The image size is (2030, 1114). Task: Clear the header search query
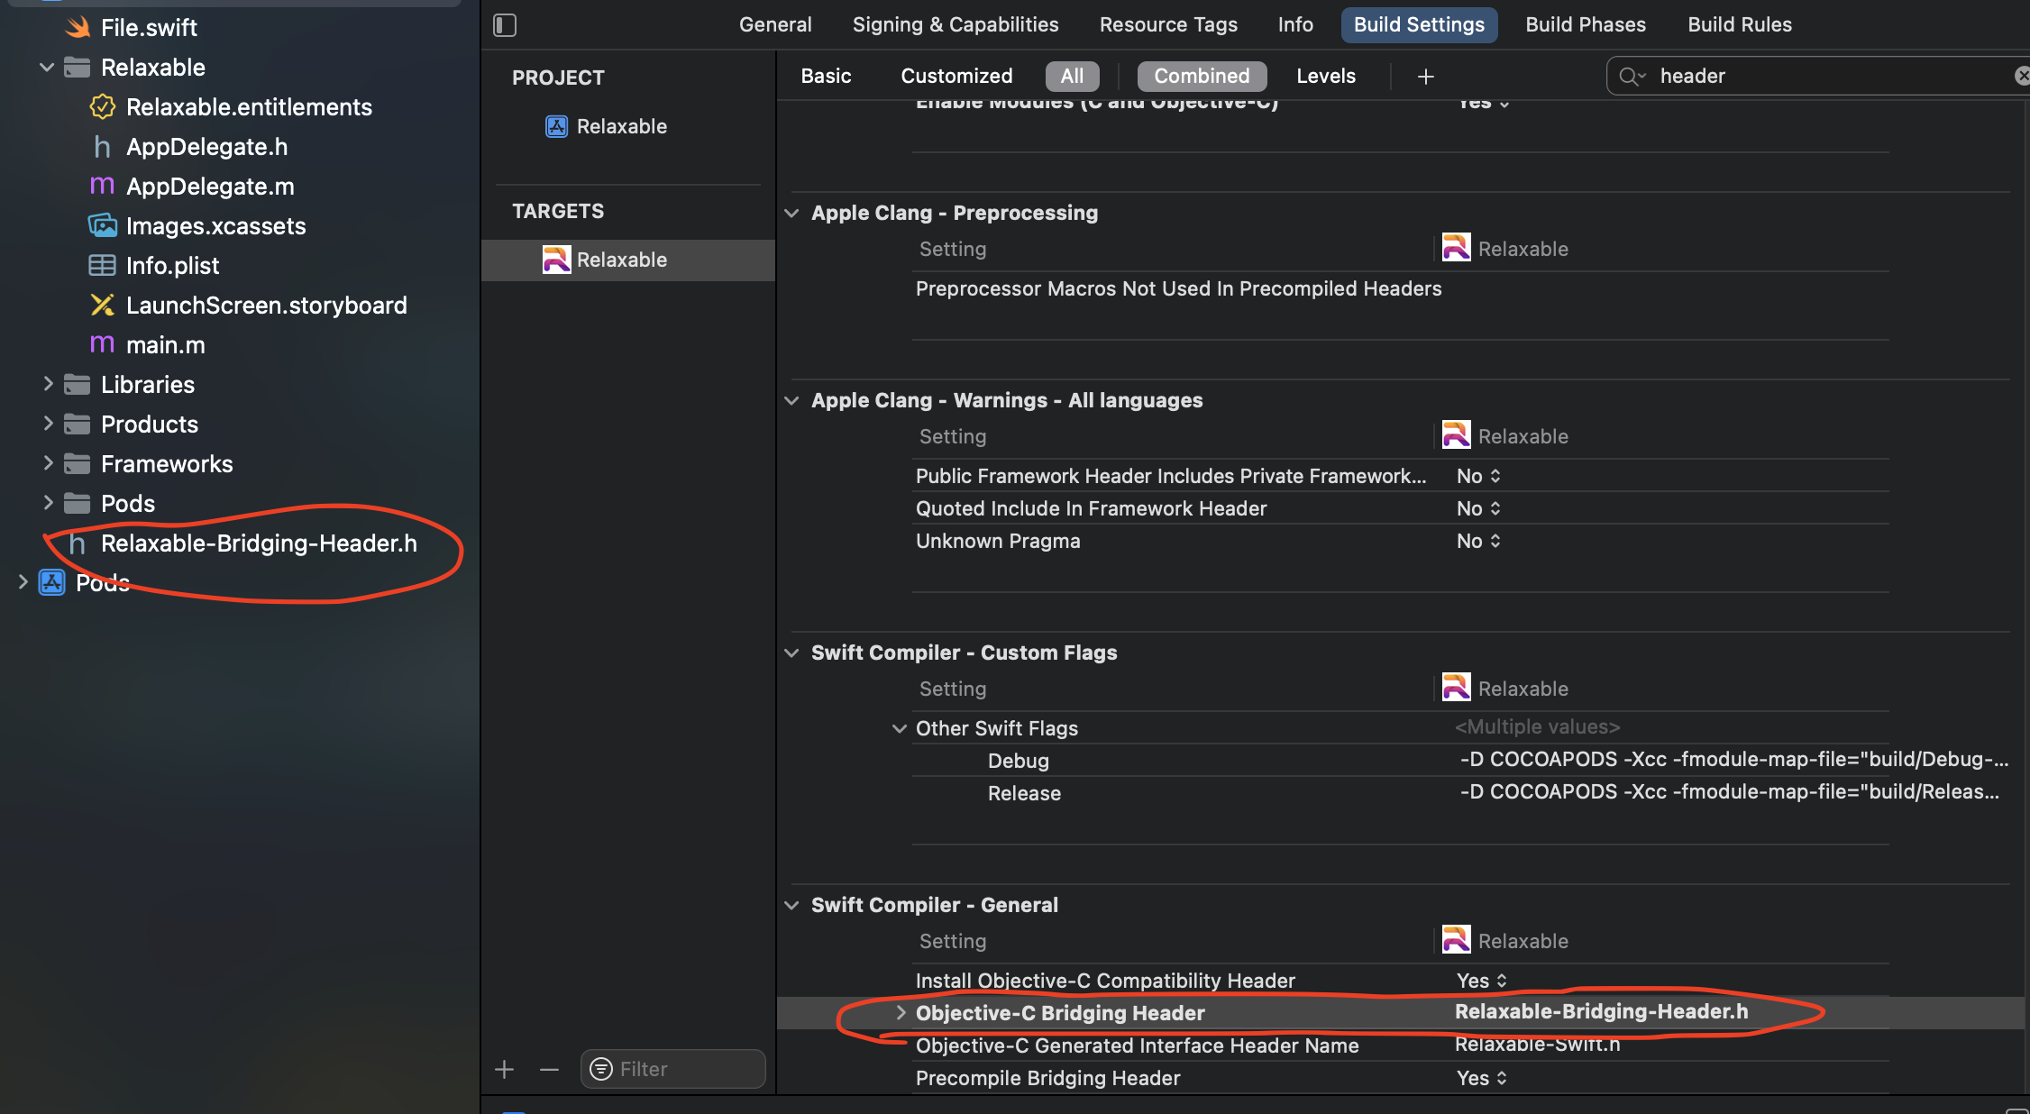click(2022, 76)
